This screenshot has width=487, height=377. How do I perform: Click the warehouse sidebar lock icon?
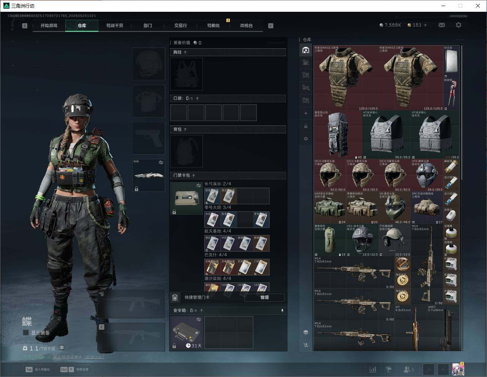pyautogui.click(x=306, y=126)
